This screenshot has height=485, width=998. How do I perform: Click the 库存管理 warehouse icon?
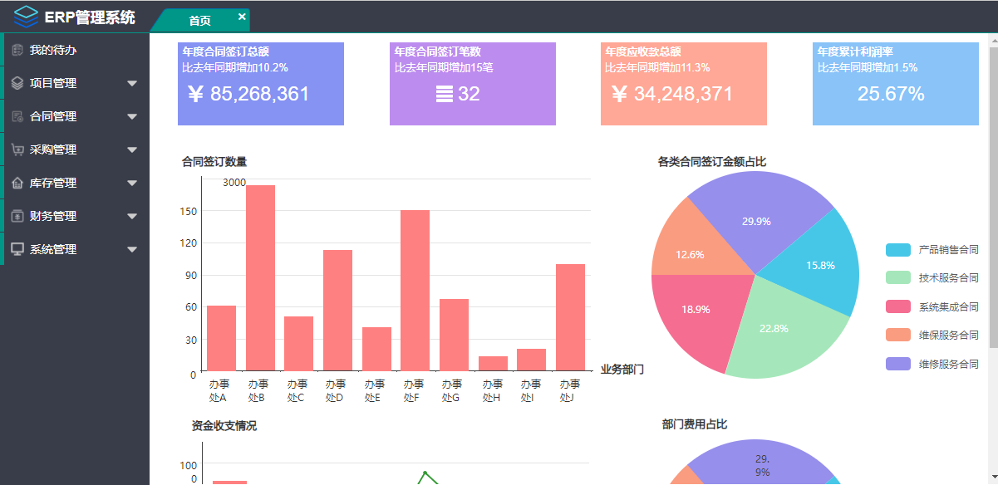(17, 183)
